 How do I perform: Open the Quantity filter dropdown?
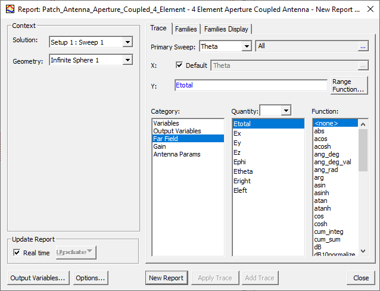pos(286,111)
